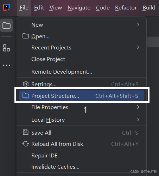Expand the New submenu arrow
Viewport: 159px width, 176px height.
(x=138, y=25)
